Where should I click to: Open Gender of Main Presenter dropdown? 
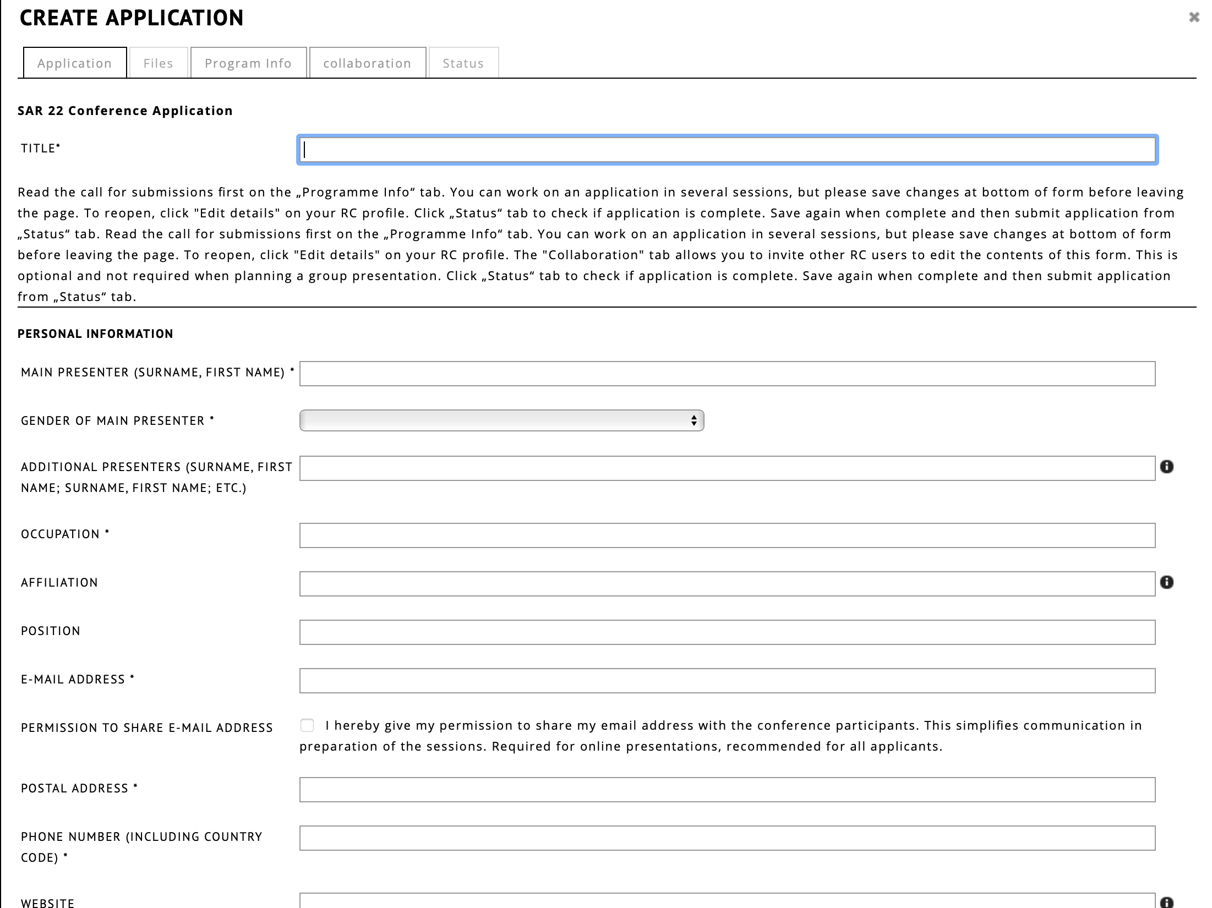coord(501,420)
